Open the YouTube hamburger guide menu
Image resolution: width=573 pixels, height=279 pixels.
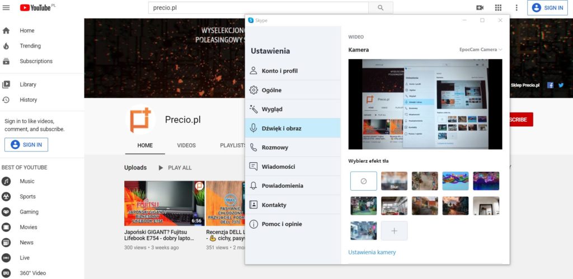tap(6, 7)
